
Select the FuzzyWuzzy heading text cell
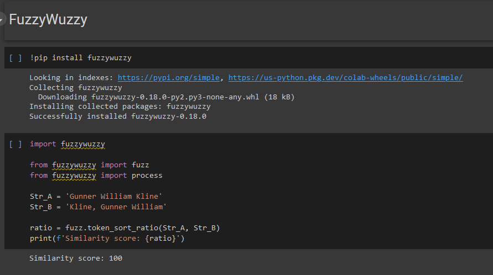tap(48, 19)
